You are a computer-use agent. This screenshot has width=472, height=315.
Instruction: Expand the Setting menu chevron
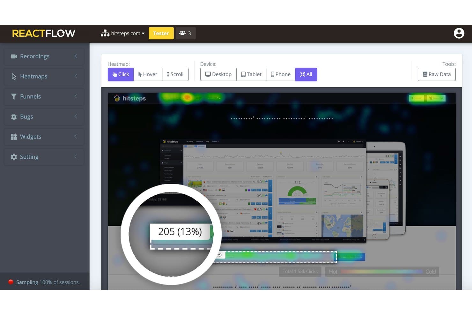[76, 157]
